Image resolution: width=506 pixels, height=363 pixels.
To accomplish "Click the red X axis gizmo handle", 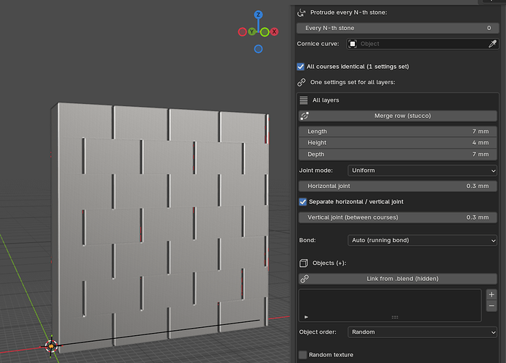I will 274,31.
